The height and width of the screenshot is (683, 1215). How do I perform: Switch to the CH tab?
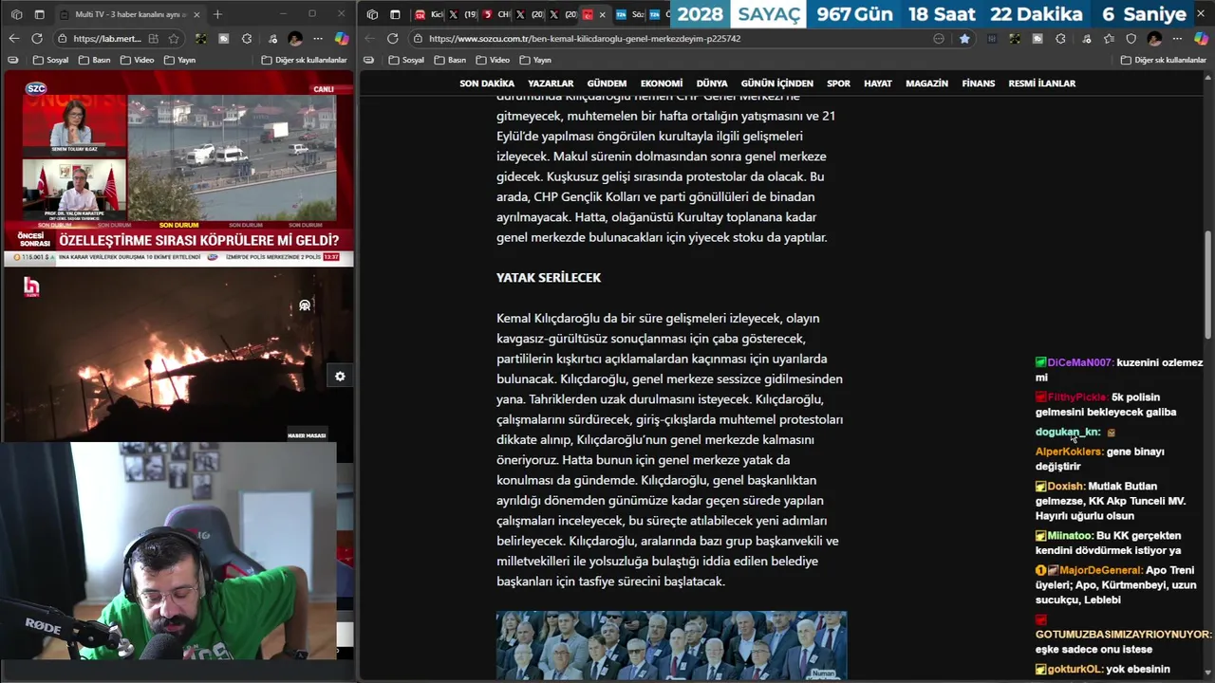point(495,14)
